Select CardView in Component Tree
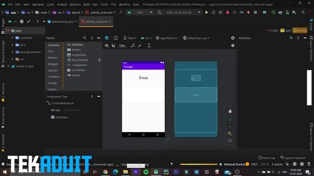The height and width of the screenshot is (176, 314). [59, 117]
